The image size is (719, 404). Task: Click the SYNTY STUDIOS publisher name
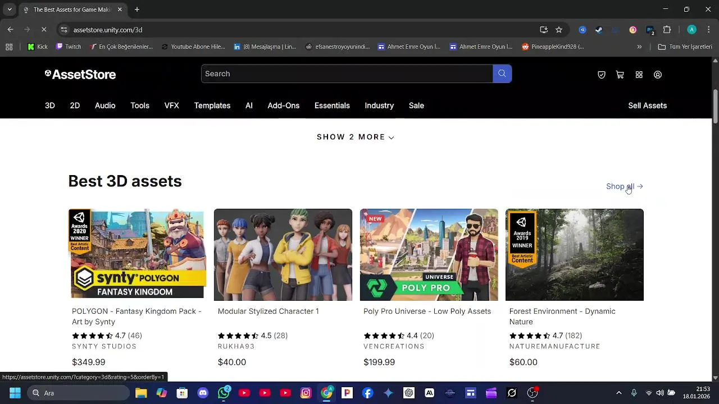[x=104, y=346]
